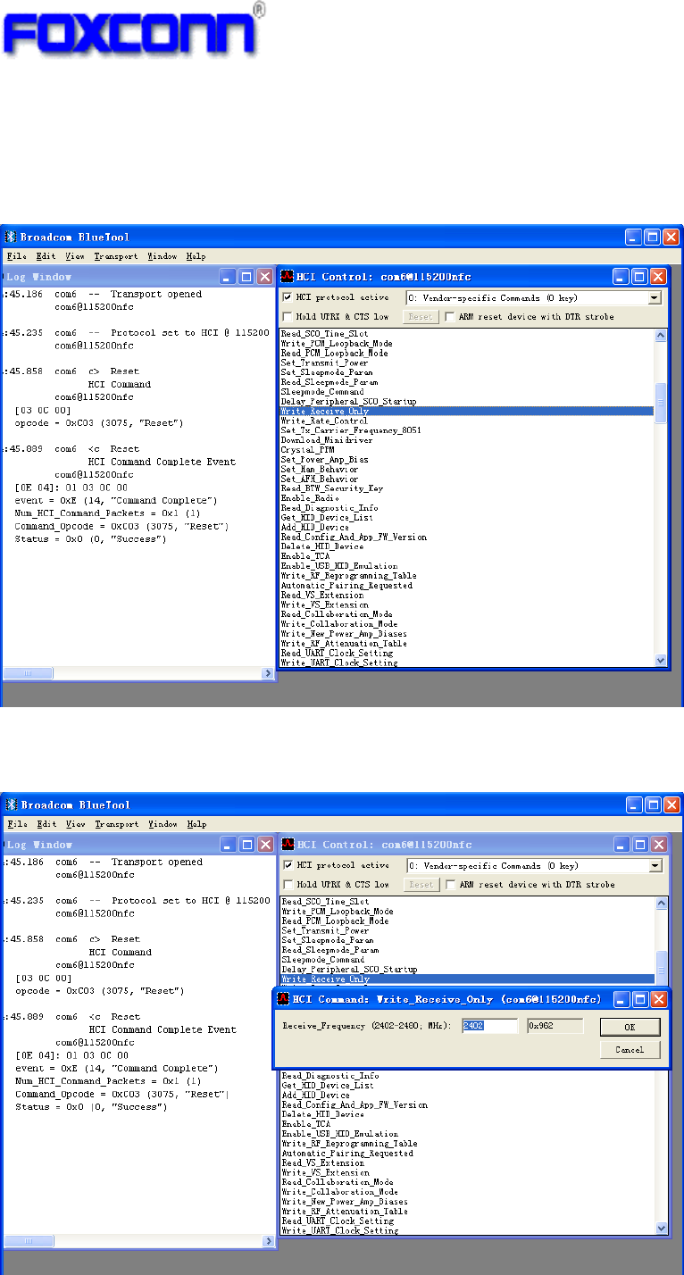Click the HCI Command dialog title bar icon
Viewport: 684px width, 1275px height.
tap(283, 998)
